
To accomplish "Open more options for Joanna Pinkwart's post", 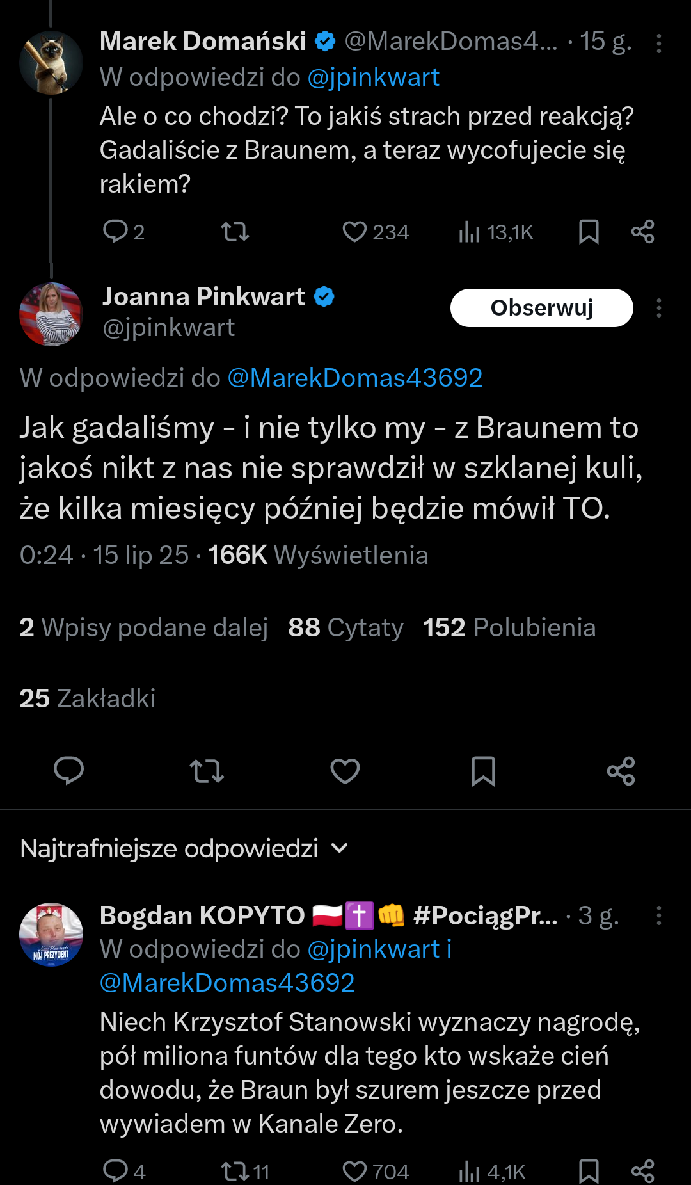I will point(658,309).
